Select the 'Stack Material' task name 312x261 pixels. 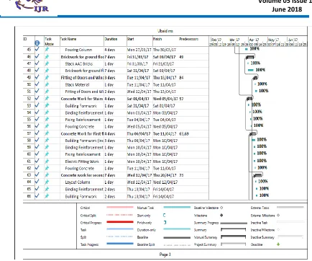point(77,84)
